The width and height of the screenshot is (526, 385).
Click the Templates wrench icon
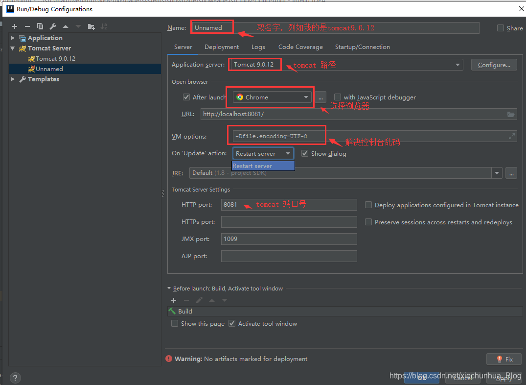tap(23, 79)
